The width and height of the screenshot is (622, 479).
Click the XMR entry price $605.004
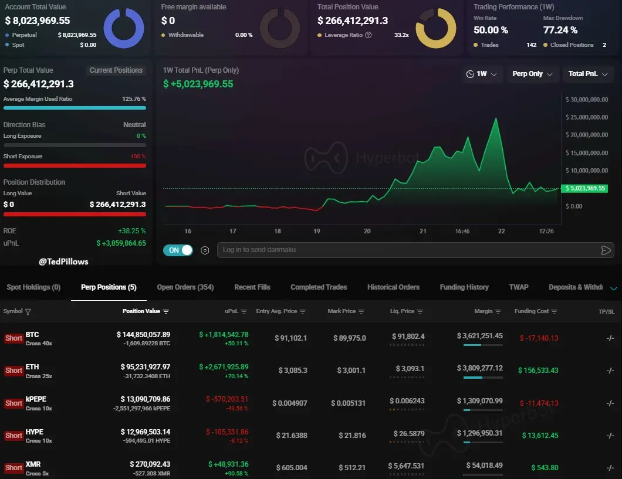pyautogui.click(x=292, y=468)
